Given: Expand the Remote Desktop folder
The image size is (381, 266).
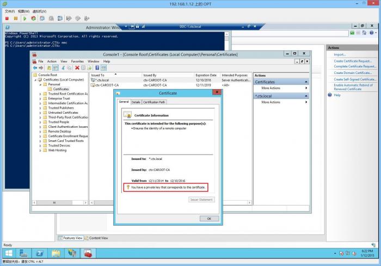Looking at the screenshot, I should 40,132.
